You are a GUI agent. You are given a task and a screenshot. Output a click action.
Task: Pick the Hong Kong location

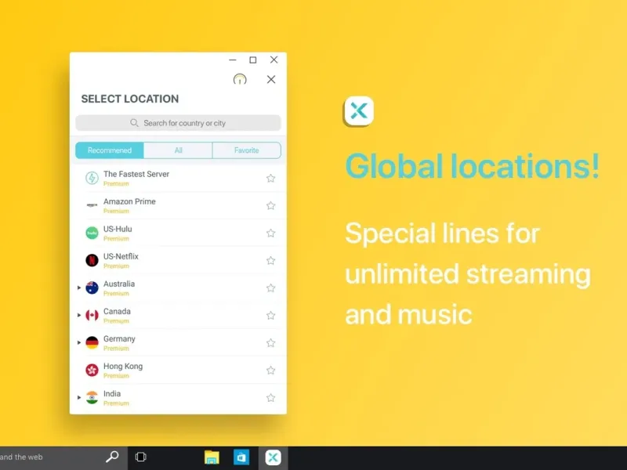(179, 370)
